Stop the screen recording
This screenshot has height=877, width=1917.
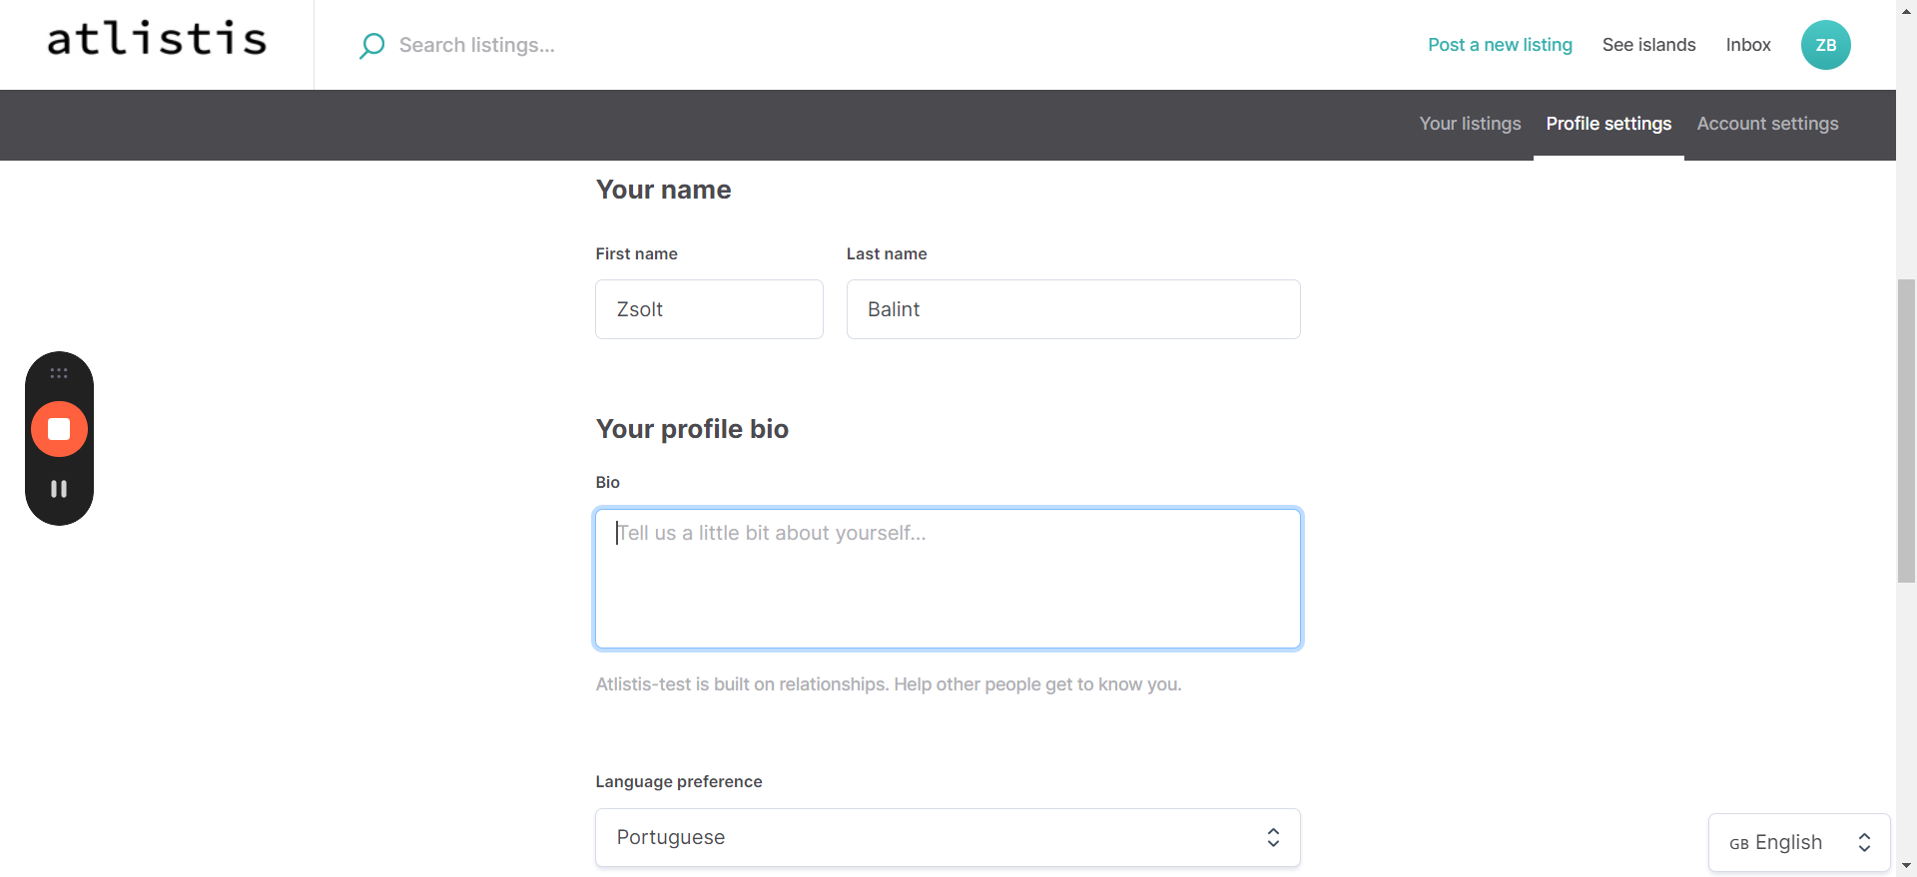[59, 429]
